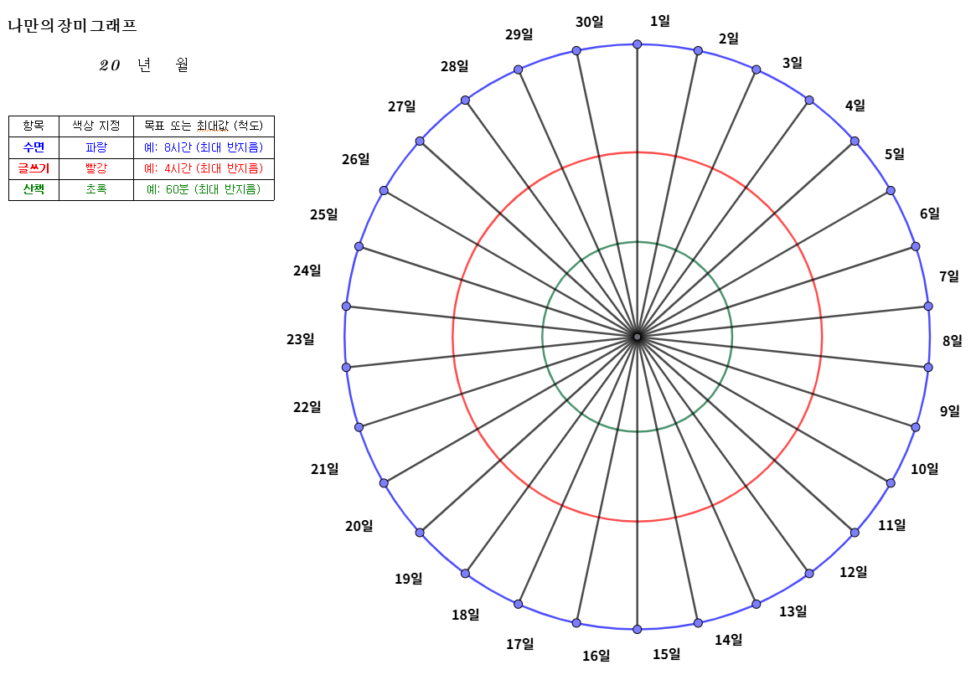
Task: Select the 21일 day label
Action: [x=324, y=469]
